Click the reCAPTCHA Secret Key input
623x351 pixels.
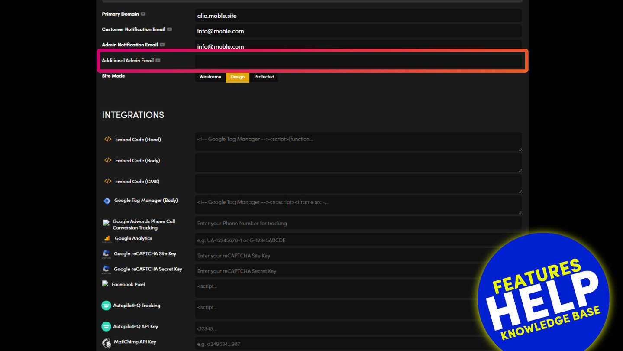pyautogui.click(x=338, y=271)
